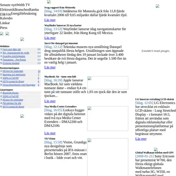Screen dimensions: 176x176
Task: Open 'Första Boxerboxen med Navigator' link
Action: [x=19, y=85]
